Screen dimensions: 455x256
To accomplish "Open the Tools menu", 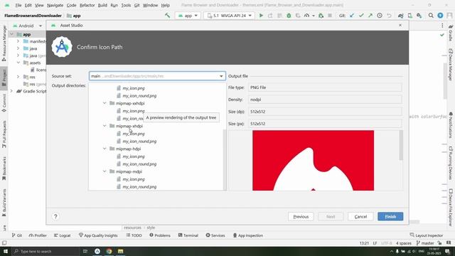I will [126, 5].
